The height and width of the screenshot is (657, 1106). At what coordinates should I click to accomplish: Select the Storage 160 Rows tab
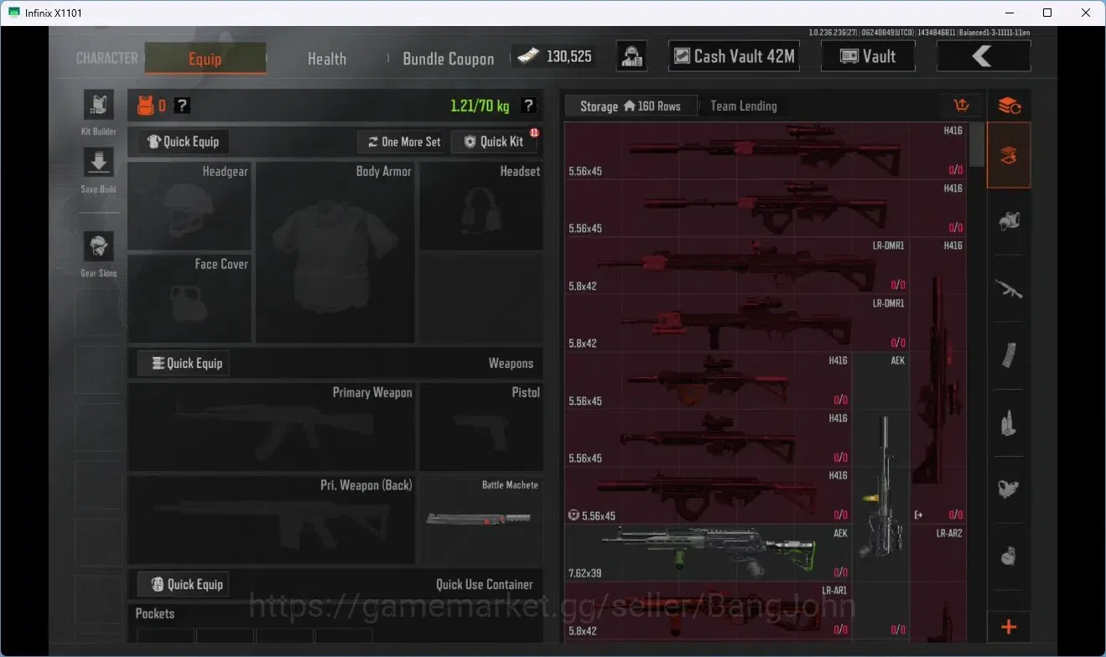coord(631,106)
